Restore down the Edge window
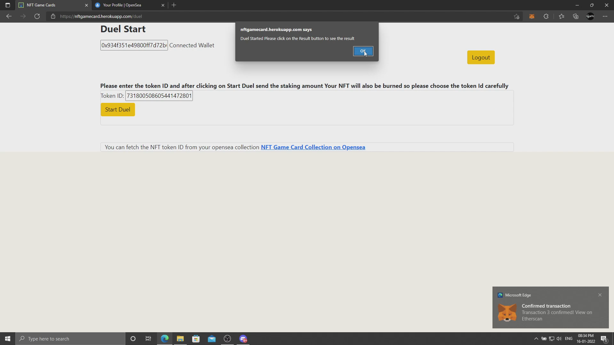614x345 pixels. pos(592,5)
